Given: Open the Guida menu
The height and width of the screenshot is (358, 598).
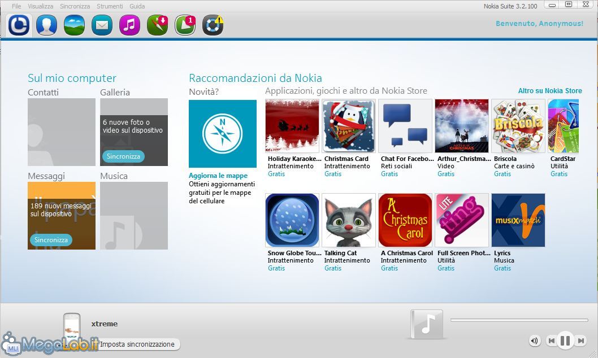Looking at the screenshot, I should [x=137, y=6].
